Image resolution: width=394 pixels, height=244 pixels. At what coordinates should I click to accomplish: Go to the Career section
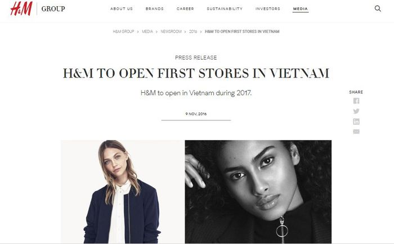point(185,8)
